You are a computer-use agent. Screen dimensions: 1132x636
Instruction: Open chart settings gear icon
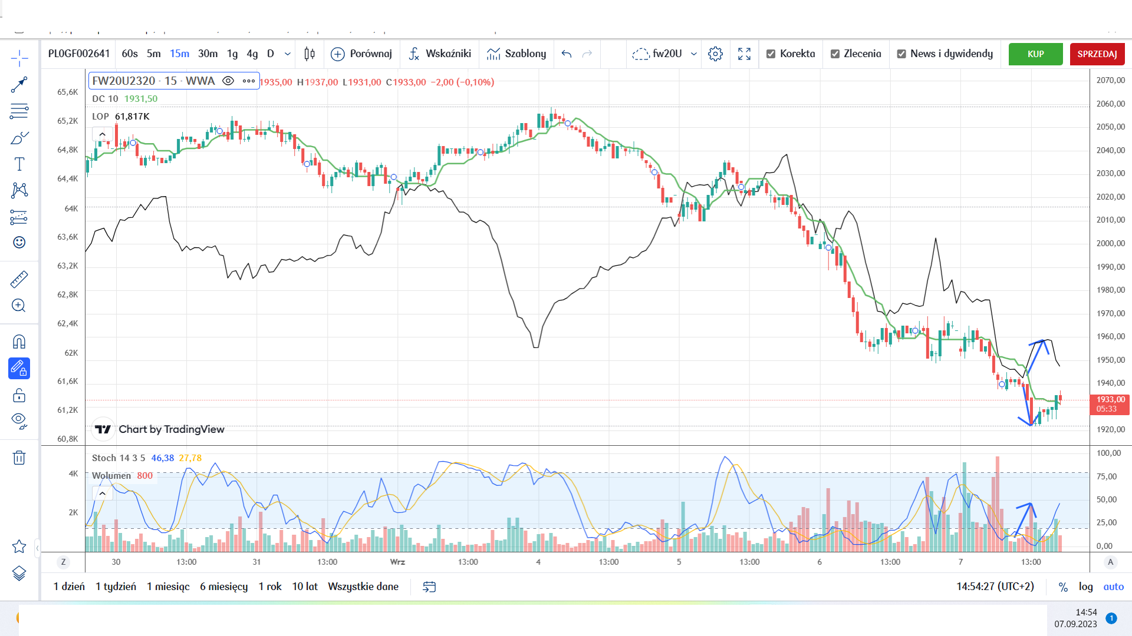coord(715,54)
